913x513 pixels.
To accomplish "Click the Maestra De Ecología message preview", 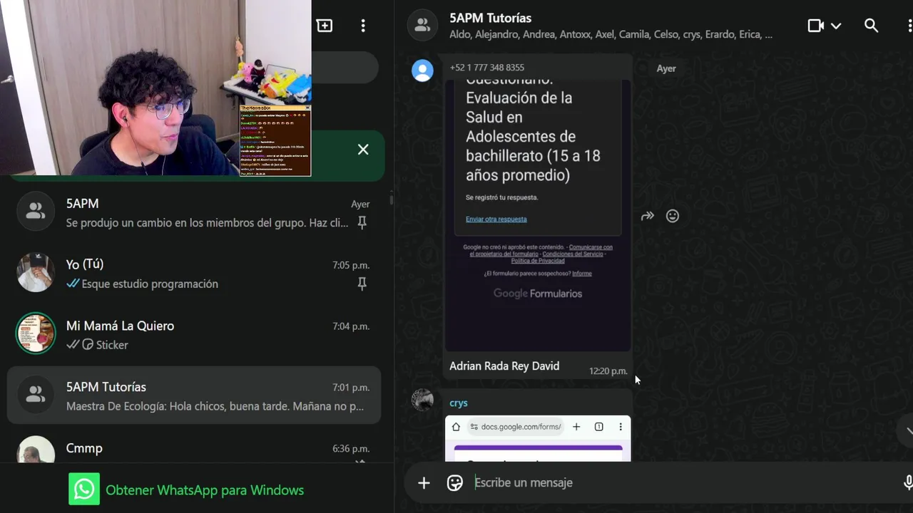I will pos(215,407).
